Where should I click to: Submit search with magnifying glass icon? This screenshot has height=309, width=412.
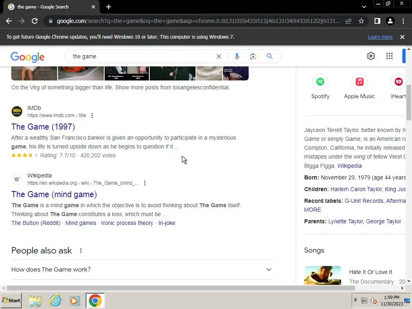(270, 56)
